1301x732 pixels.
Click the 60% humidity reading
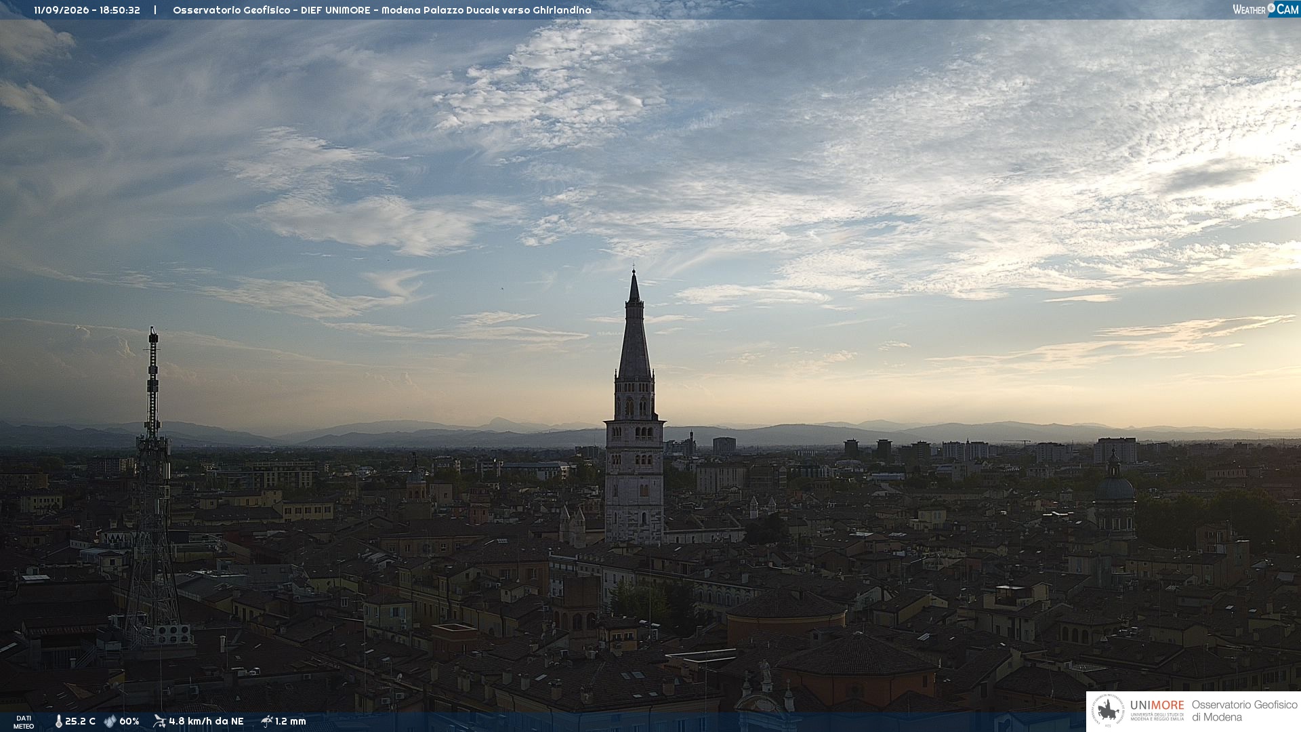[x=129, y=721]
